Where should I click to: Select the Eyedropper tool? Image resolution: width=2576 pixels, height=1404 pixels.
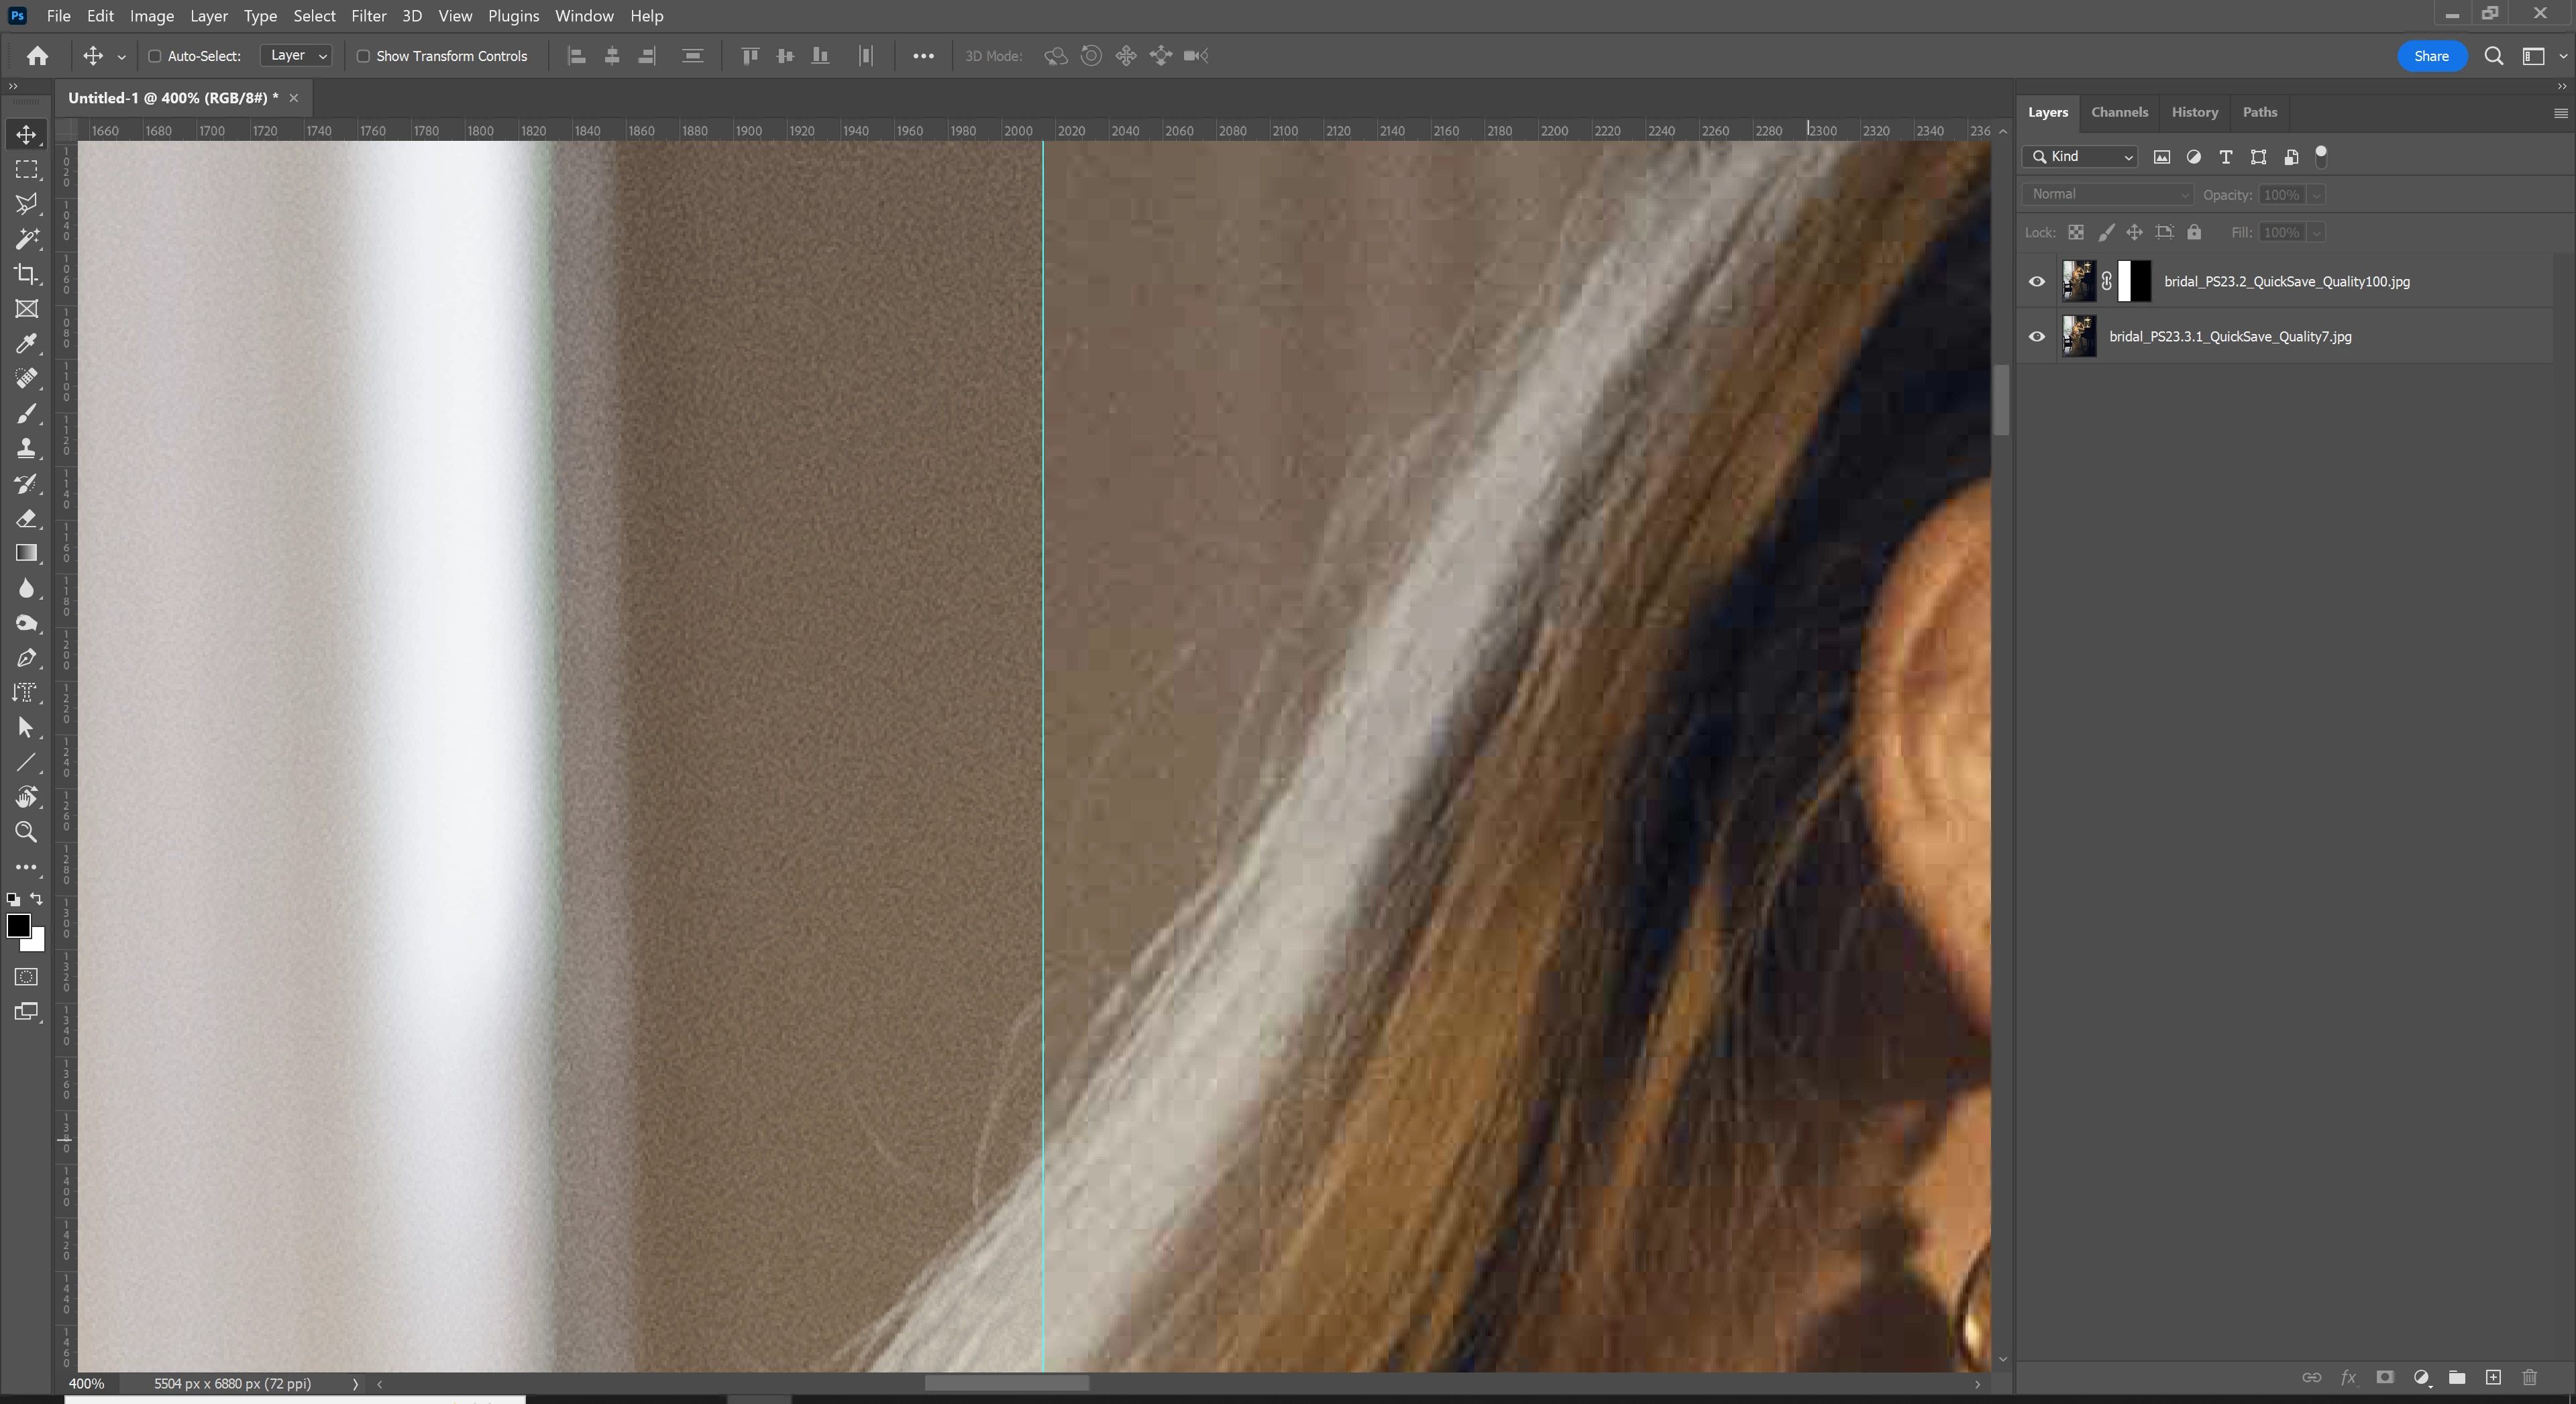pyautogui.click(x=27, y=344)
